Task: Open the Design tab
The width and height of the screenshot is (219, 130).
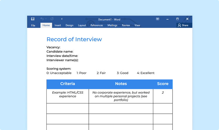Action: 69,25
